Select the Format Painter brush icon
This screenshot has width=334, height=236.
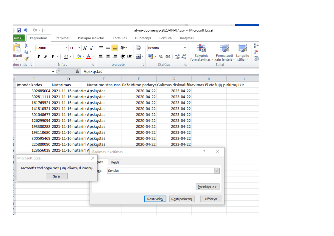pos(26,59)
